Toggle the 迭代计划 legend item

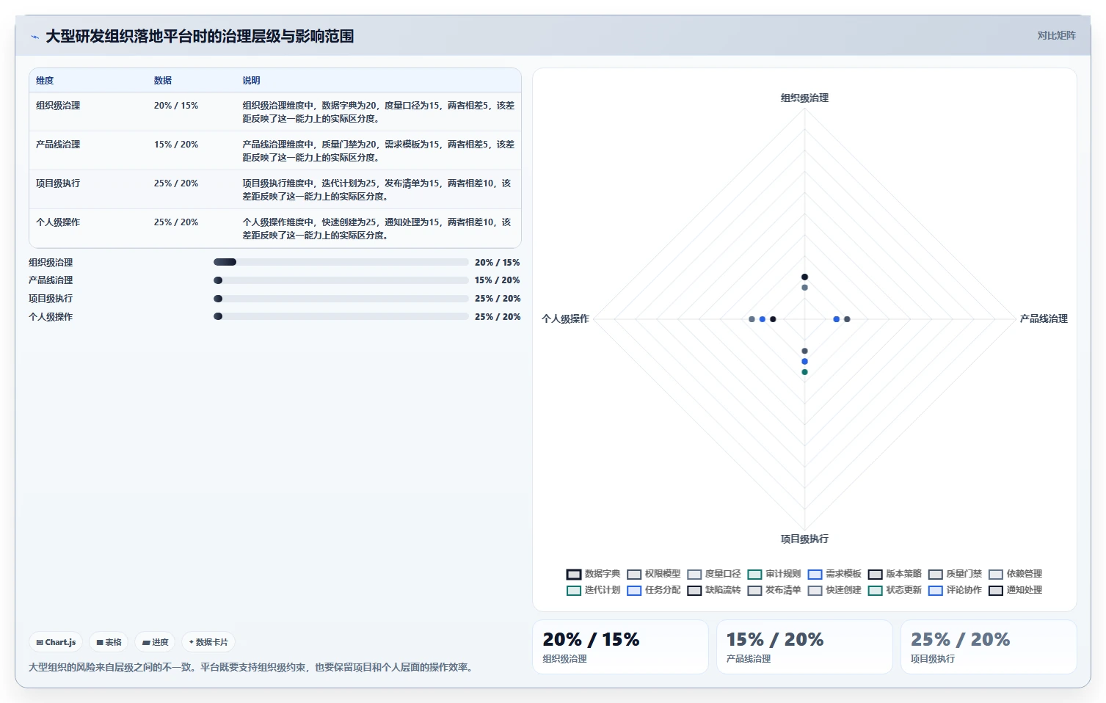(x=593, y=590)
